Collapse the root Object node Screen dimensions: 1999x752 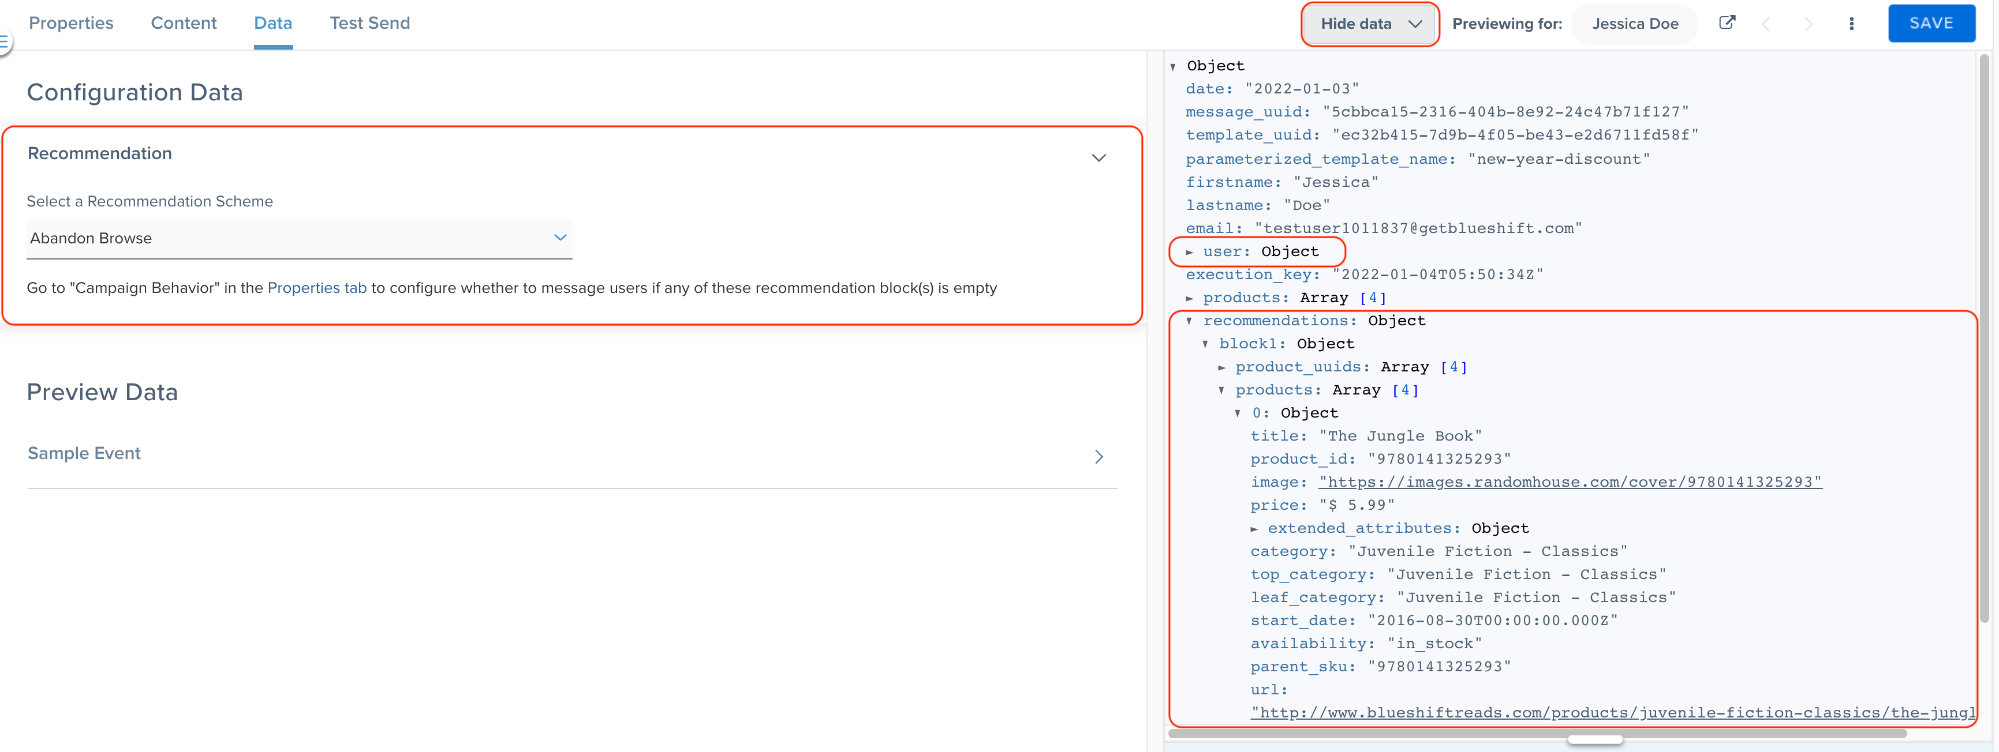click(1174, 67)
